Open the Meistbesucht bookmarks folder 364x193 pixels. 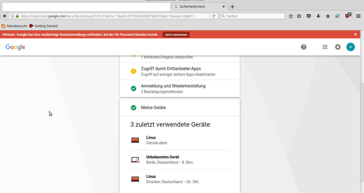coord(14,26)
